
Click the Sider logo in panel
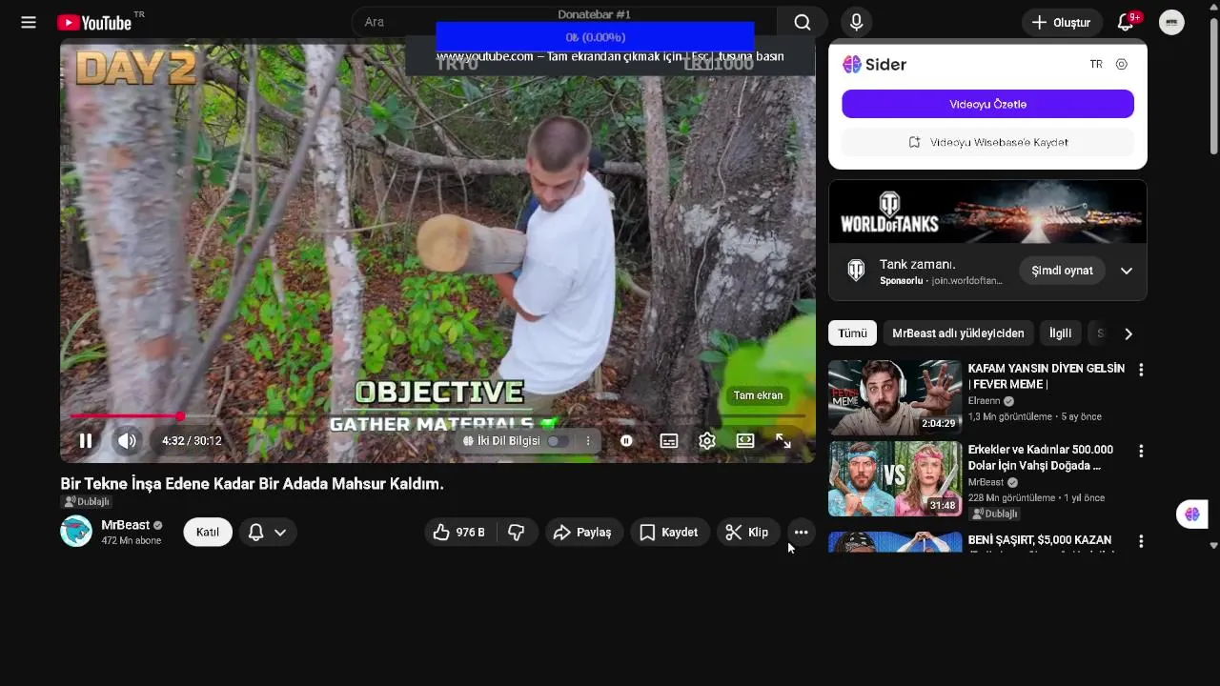(874, 64)
